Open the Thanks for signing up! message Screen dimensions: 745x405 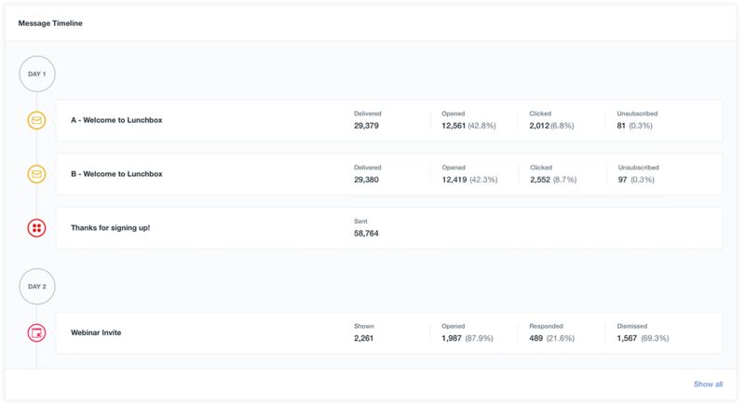pyautogui.click(x=110, y=228)
